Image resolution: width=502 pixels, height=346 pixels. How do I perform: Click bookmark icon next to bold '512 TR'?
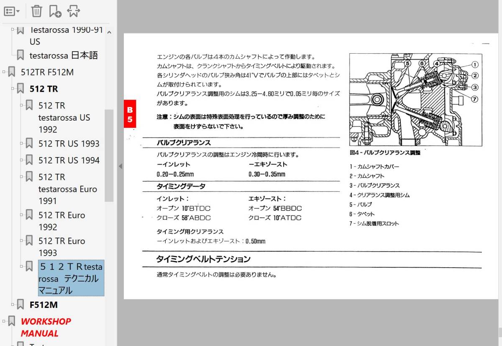tap(20, 89)
